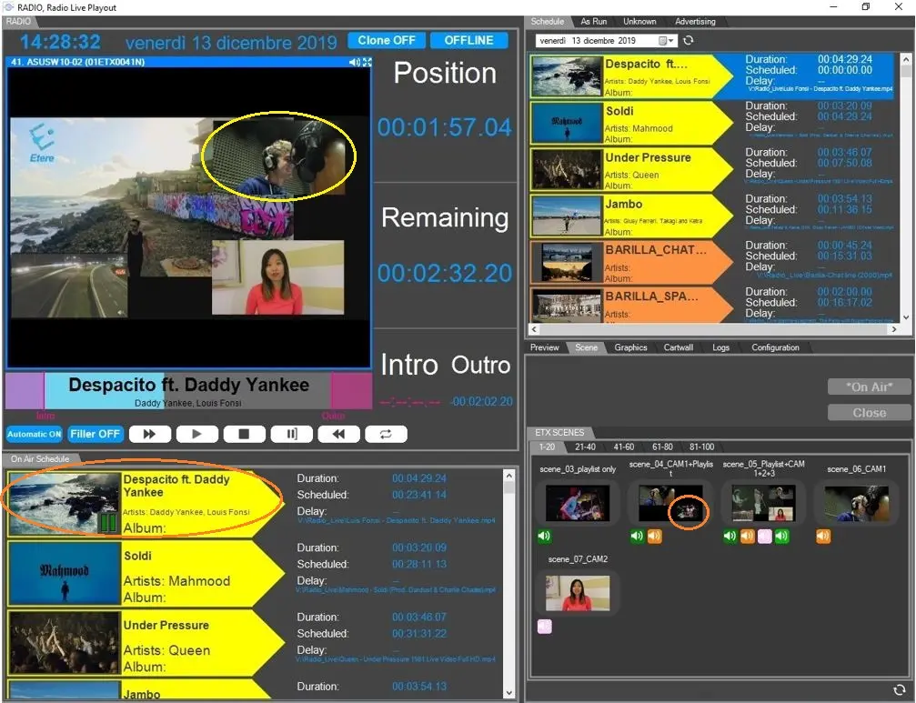Open the Cartwall tab

(x=678, y=347)
